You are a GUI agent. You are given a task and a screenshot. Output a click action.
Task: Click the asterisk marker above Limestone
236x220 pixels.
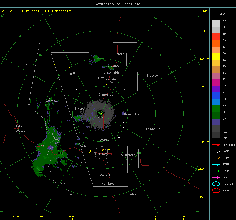pos(50,99)
